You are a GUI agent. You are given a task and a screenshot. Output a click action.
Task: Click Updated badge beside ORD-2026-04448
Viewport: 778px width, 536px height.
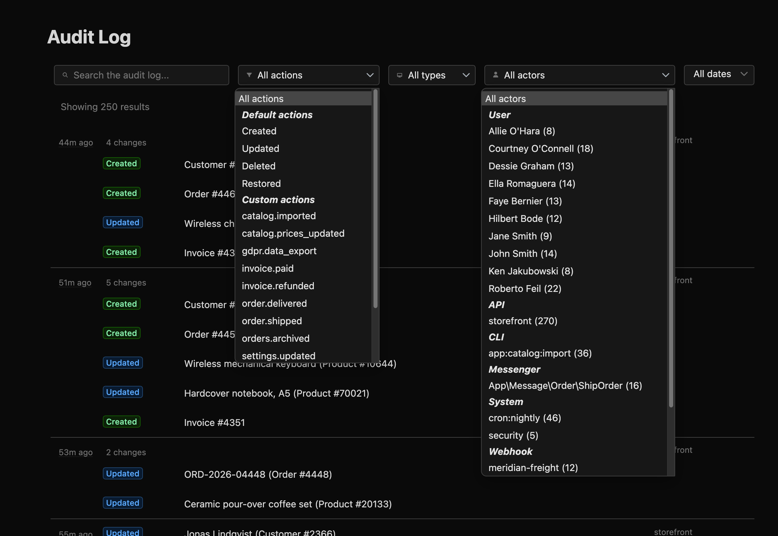123,473
